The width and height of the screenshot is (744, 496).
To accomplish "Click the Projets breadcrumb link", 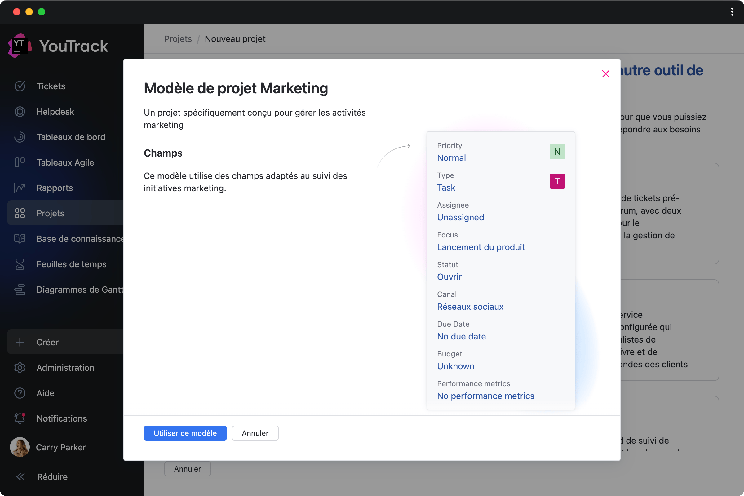I will (178, 38).
